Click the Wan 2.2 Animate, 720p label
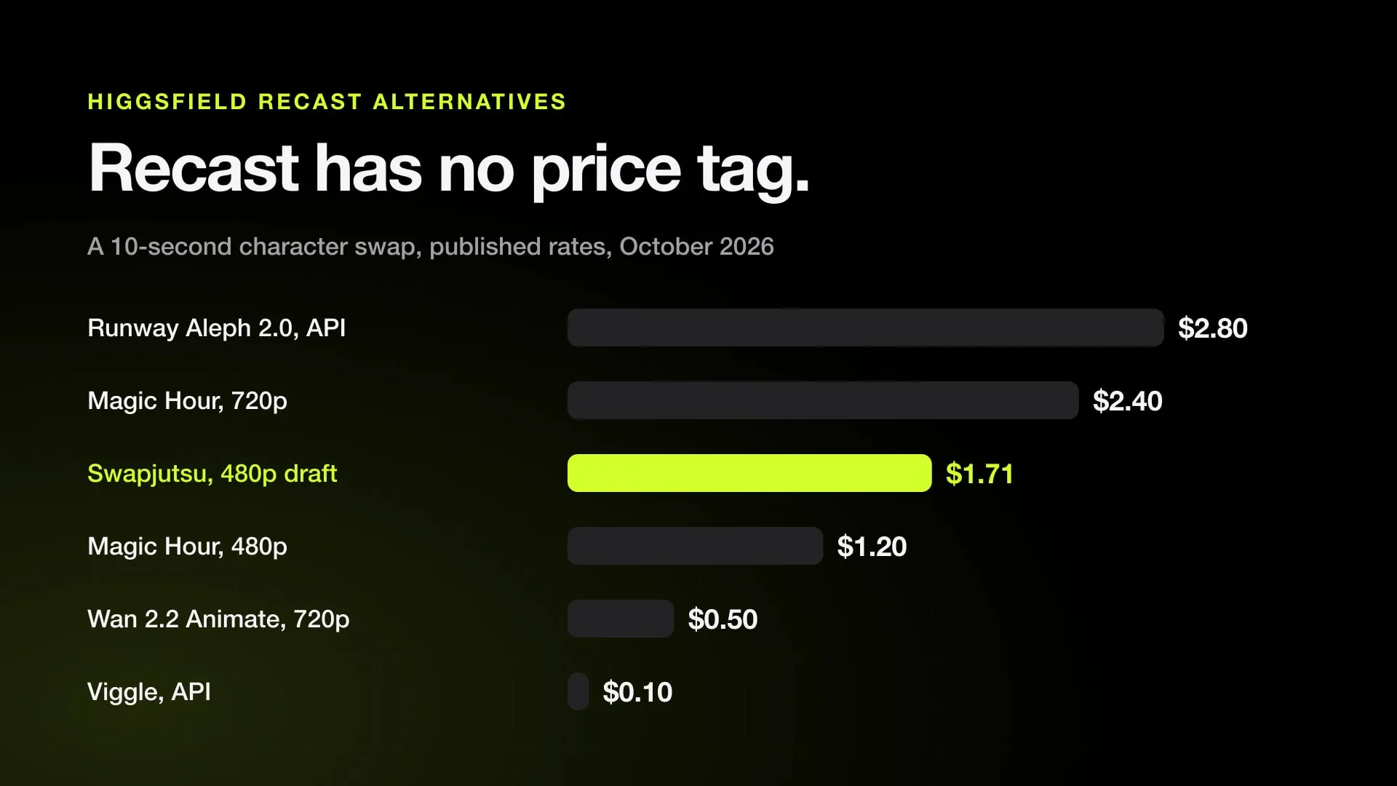The height and width of the screenshot is (786, 1397). [x=218, y=619]
